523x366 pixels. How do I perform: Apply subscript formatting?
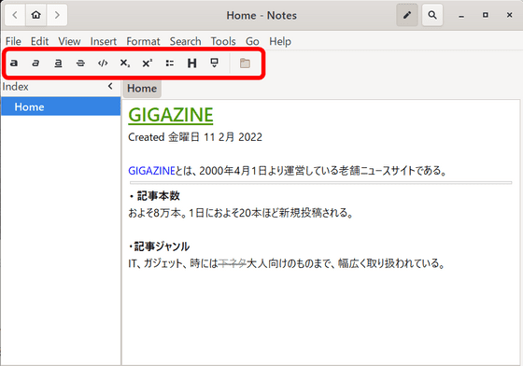[125, 63]
